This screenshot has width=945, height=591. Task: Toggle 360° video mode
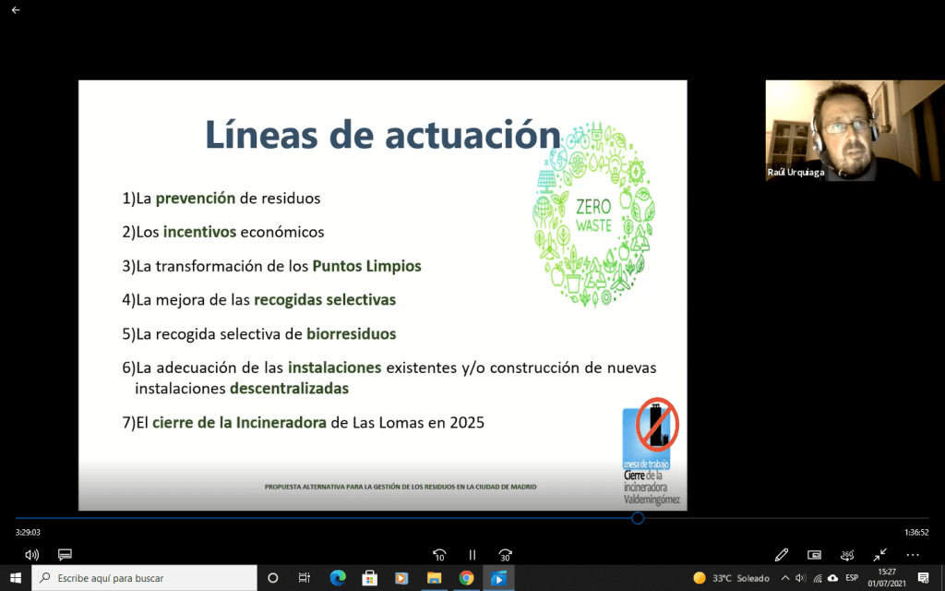click(847, 555)
